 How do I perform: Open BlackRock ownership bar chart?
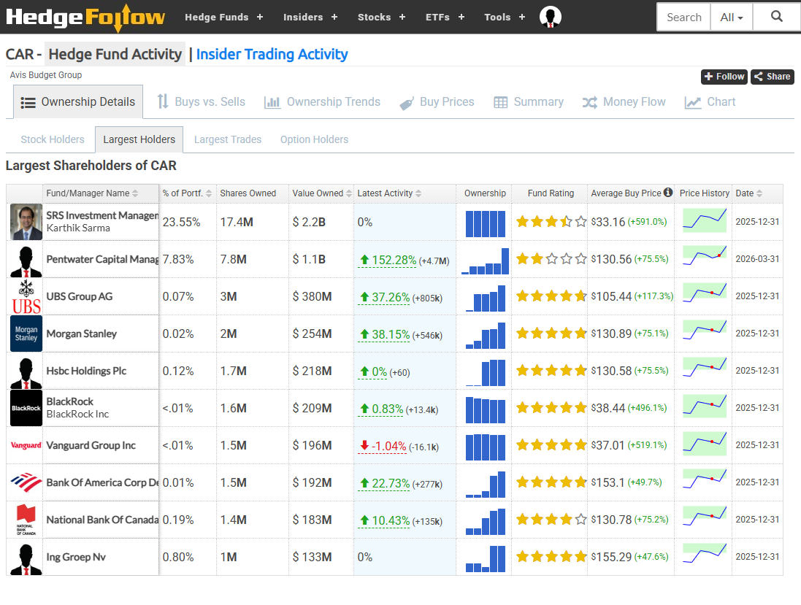486,410
